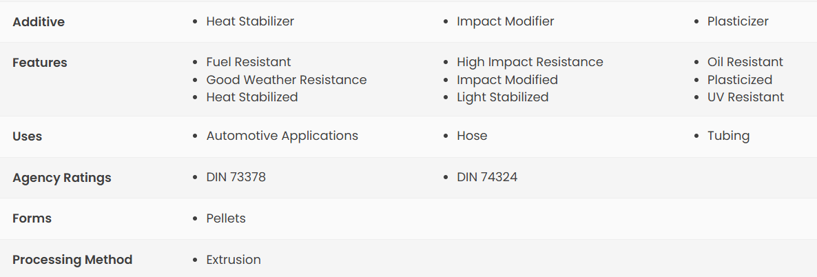The height and width of the screenshot is (277, 817).
Task: Click the Extrusion processing method
Action: tap(234, 259)
